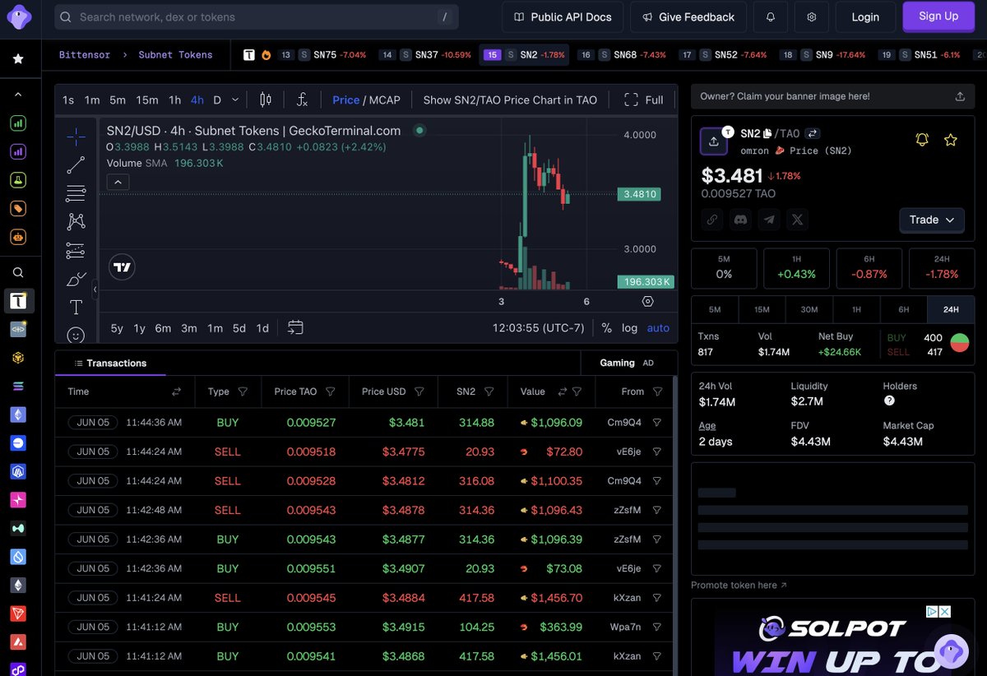Click the Login button
This screenshot has height=676, width=987.
(865, 17)
